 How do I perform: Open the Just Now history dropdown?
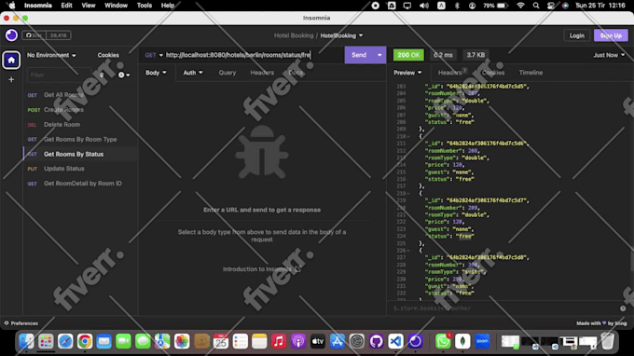(x=609, y=55)
